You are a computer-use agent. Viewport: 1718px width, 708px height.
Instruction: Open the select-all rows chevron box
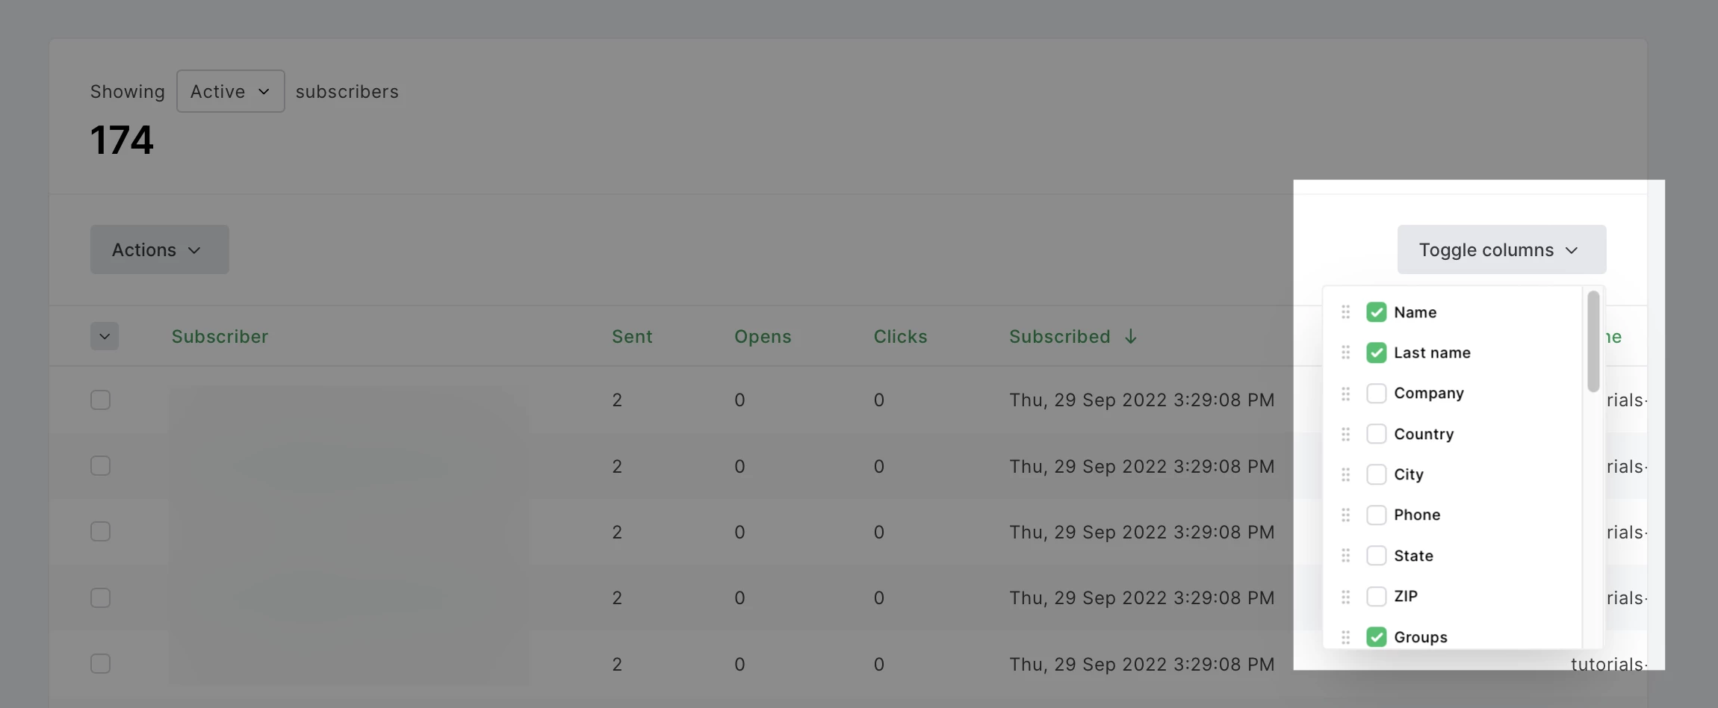[105, 337]
